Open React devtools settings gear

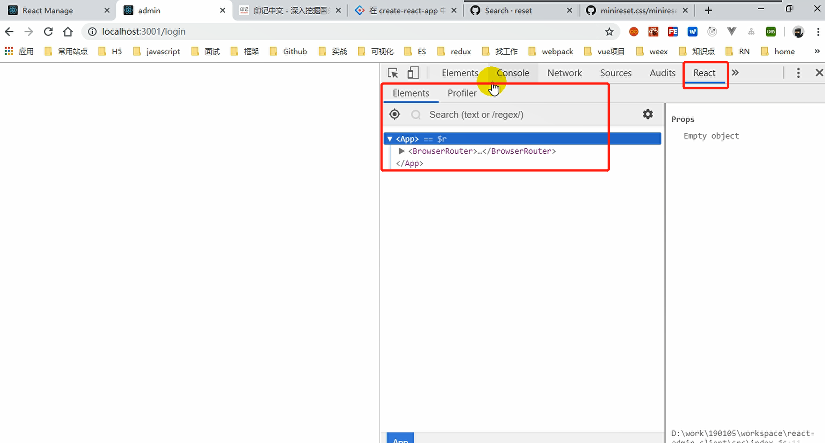[x=648, y=114]
